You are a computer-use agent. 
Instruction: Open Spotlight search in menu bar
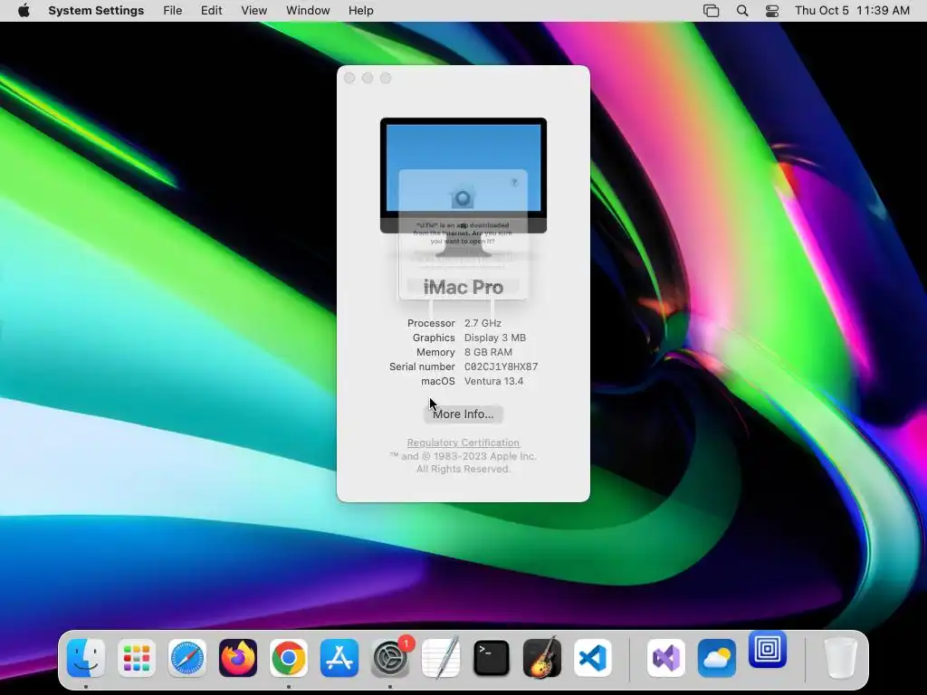[x=742, y=11]
